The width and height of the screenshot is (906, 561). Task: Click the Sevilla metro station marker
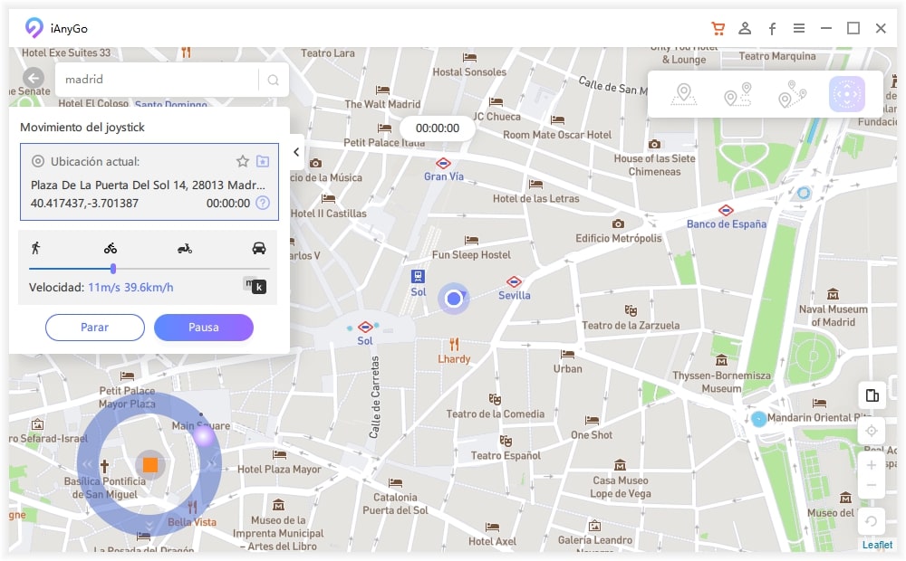[x=514, y=281]
